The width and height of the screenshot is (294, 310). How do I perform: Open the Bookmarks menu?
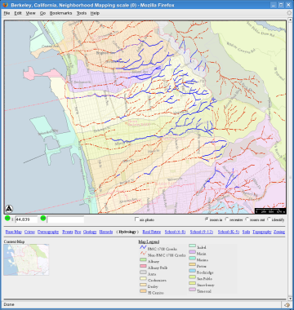coord(60,13)
